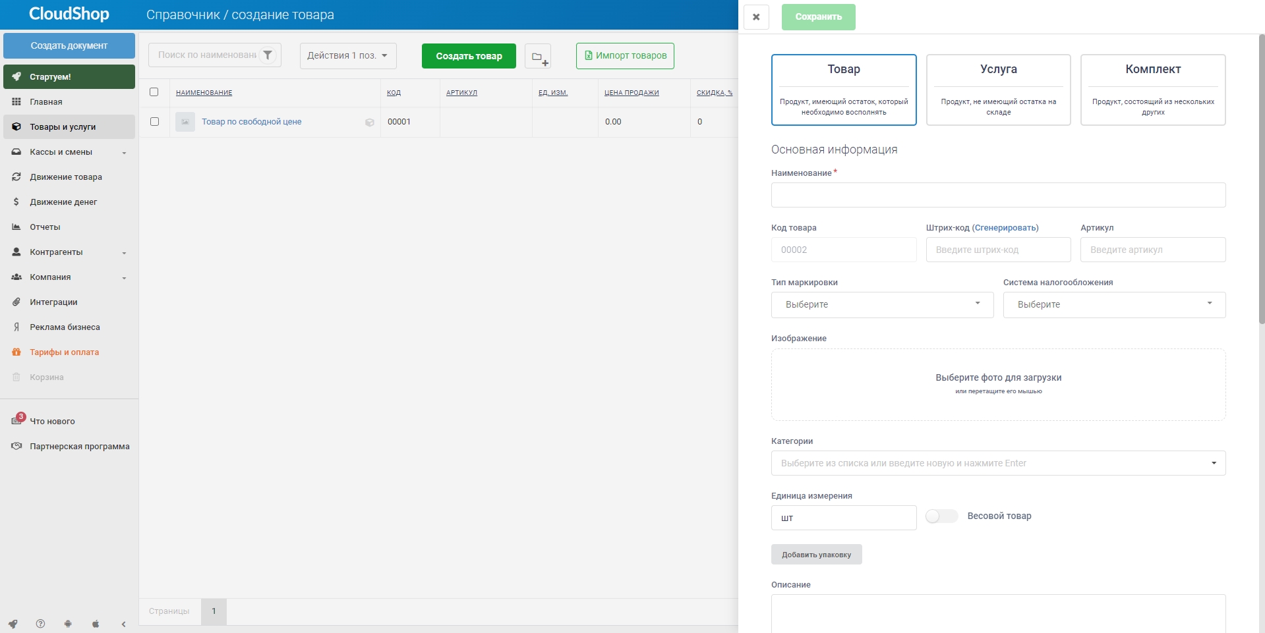Open Главная from the sidebar
The width and height of the screenshot is (1265, 633).
69,102
